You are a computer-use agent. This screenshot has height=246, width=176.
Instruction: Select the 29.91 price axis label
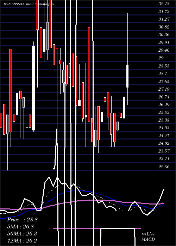(x=164, y=43)
